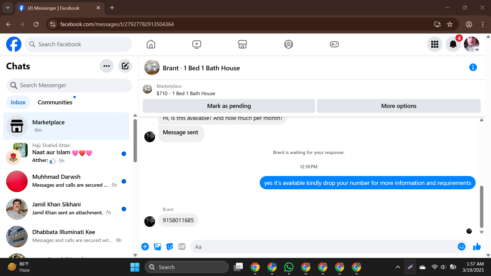Click the phone number message 9158011685
The width and height of the screenshot is (491, 276).
click(178, 220)
